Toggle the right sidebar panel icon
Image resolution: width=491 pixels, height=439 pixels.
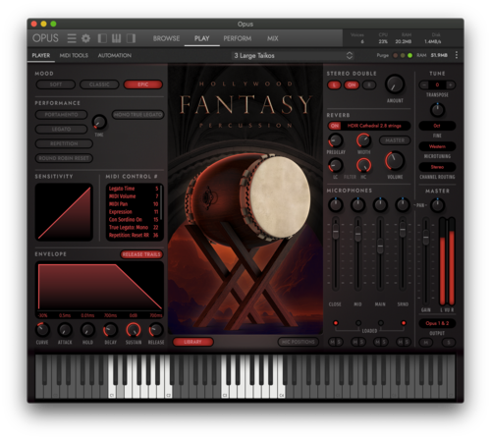tap(131, 38)
